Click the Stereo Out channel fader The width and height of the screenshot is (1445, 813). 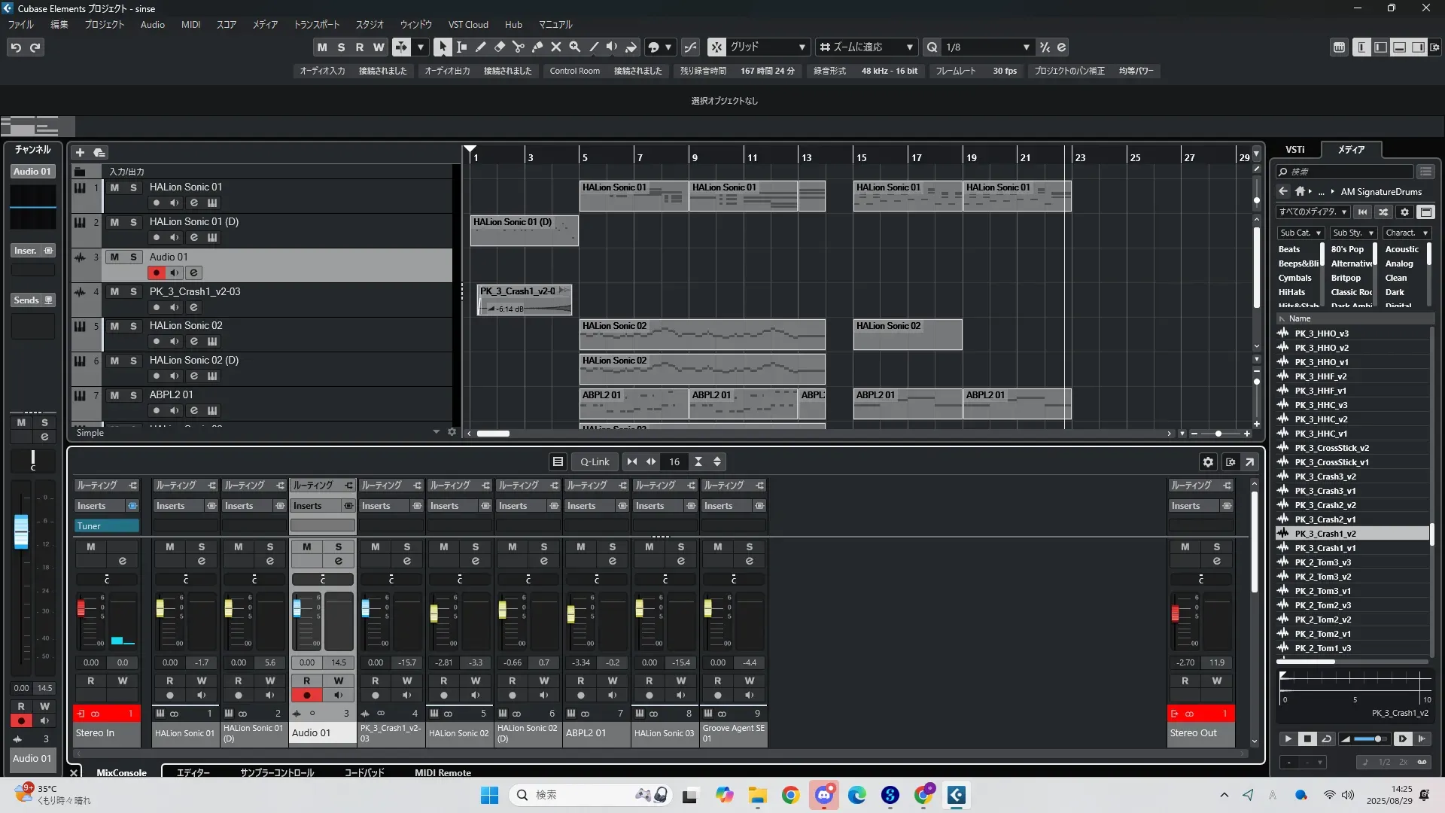pos(1175,613)
